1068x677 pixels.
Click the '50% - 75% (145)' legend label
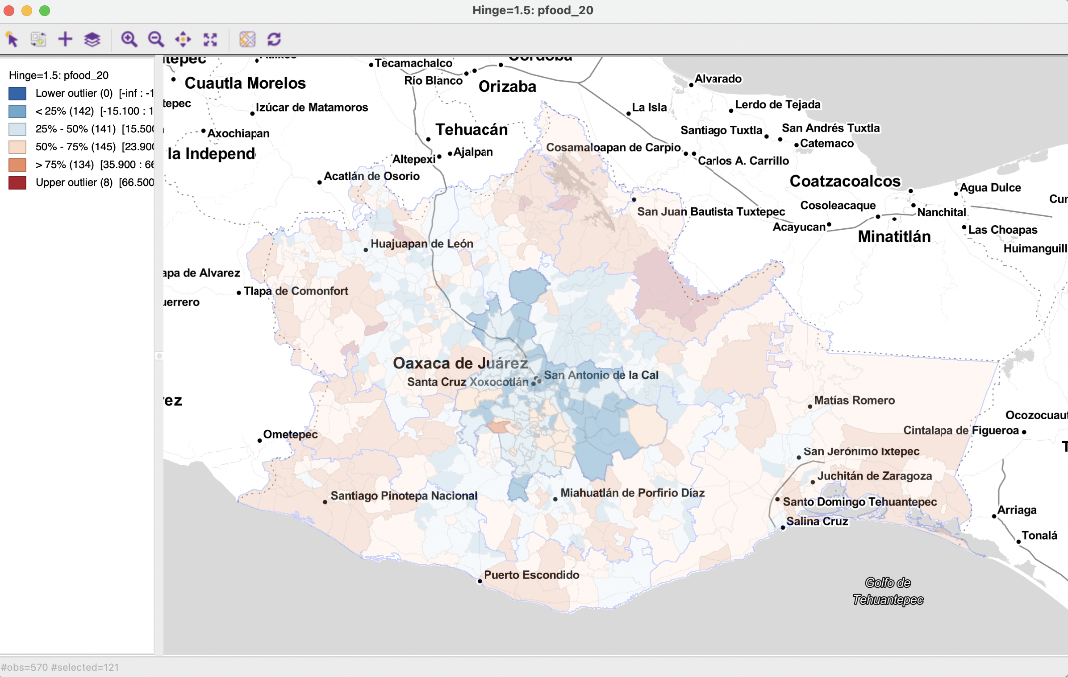75,147
